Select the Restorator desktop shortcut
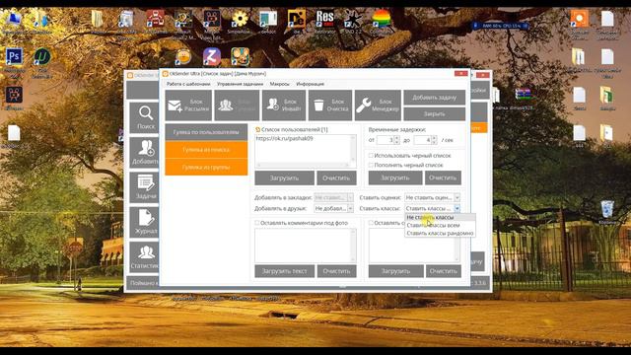 point(324,19)
